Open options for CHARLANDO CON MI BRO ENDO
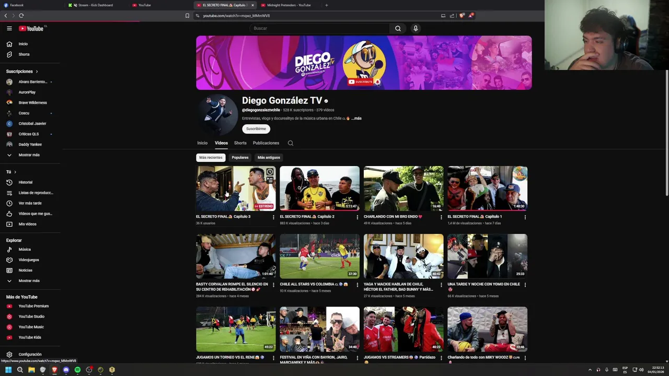669x376 pixels. 441,217
